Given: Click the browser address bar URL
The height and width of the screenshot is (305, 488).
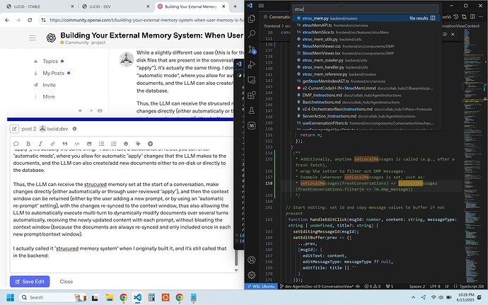Looking at the screenshot, I should [x=146, y=20].
